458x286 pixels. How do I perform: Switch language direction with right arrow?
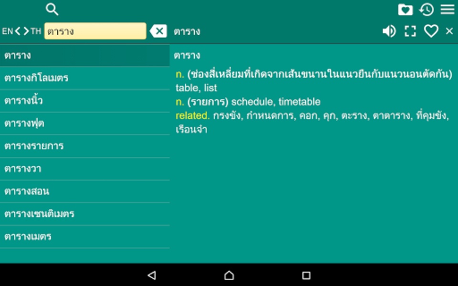[26, 31]
